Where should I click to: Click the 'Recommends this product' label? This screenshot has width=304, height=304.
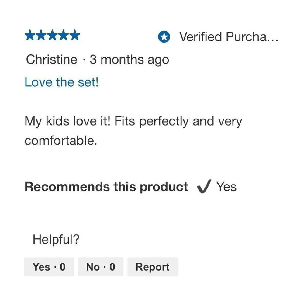(x=106, y=187)
